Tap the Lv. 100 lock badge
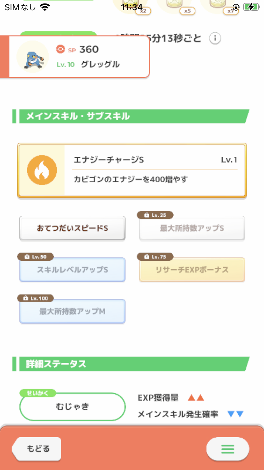Viewport: 264px width, 470px height. (36, 298)
